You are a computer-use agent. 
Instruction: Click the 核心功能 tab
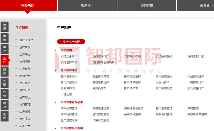pyautogui.click(x=28, y=5)
